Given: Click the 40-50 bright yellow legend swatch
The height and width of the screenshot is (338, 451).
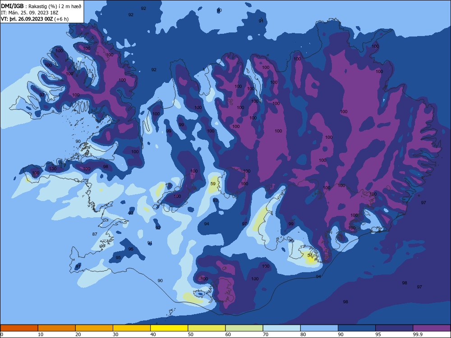Looking at the screenshot, I should (x=169, y=328).
